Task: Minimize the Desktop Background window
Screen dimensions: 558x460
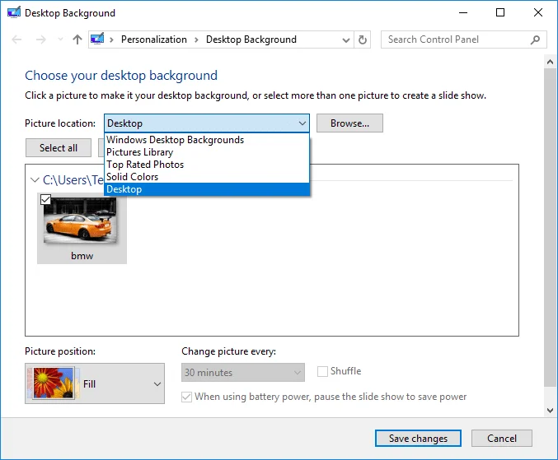Action: [x=463, y=13]
